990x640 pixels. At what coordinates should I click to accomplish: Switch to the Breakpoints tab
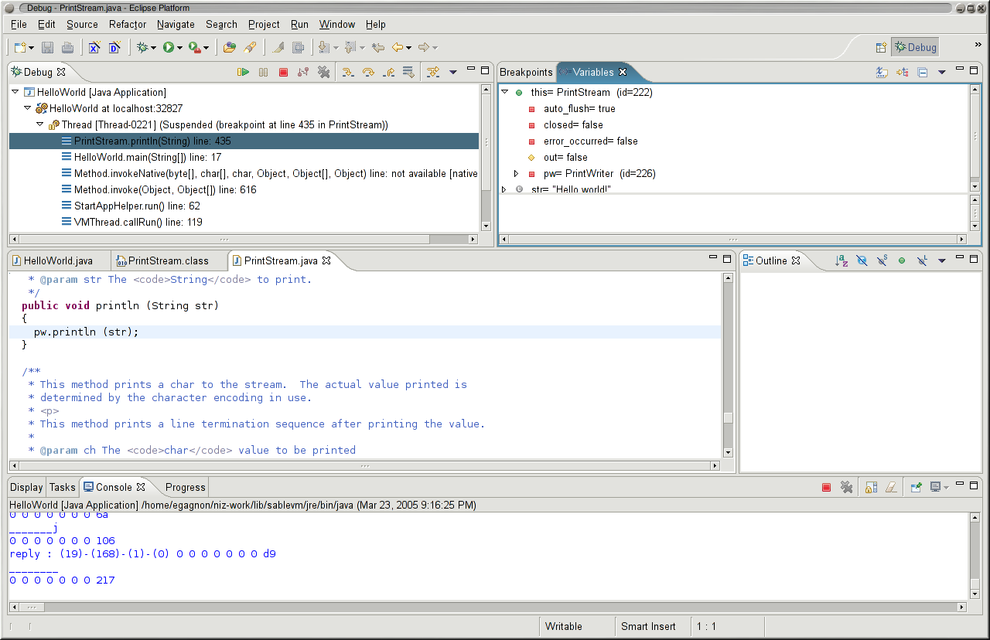[x=526, y=72]
